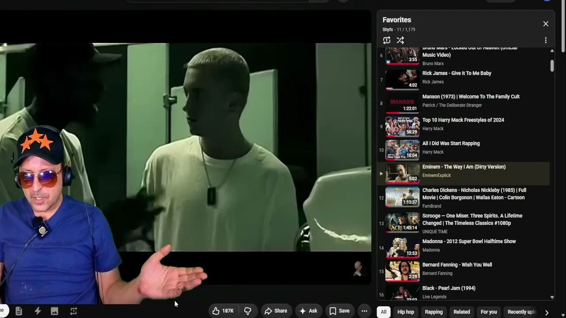Open the Share dialog

(276, 311)
